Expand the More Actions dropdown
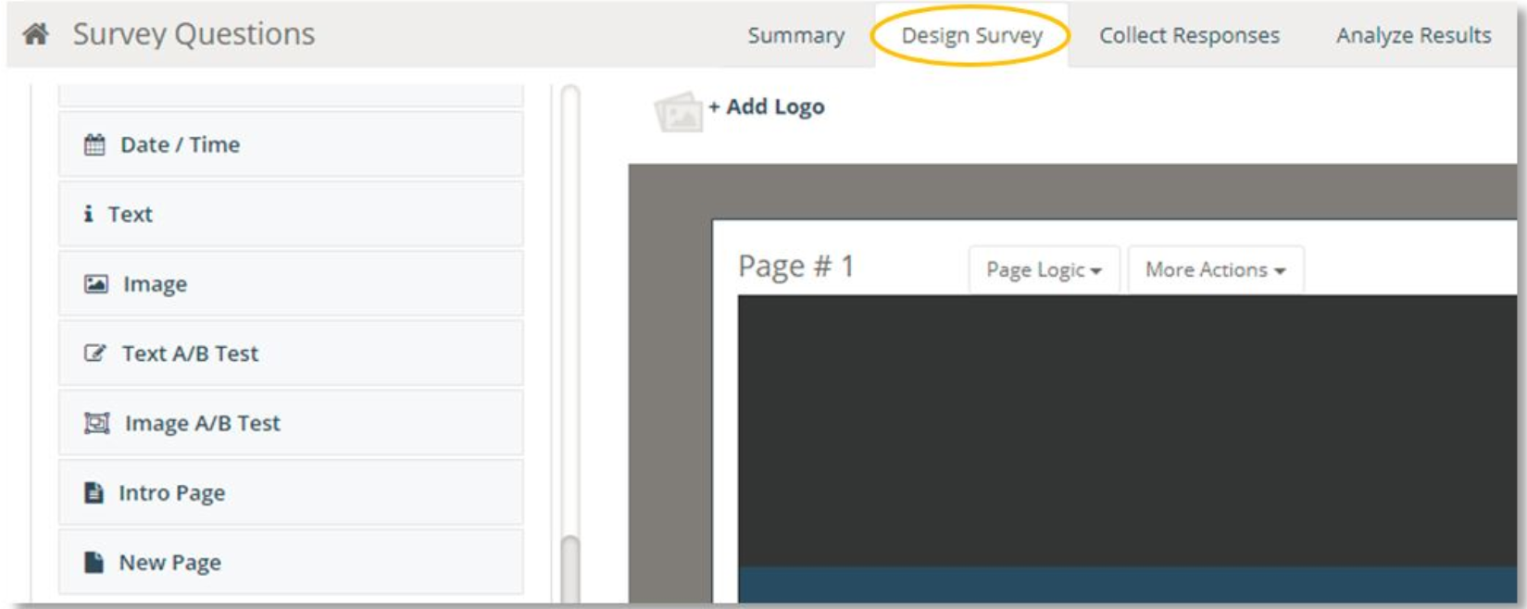 [1215, 269]
